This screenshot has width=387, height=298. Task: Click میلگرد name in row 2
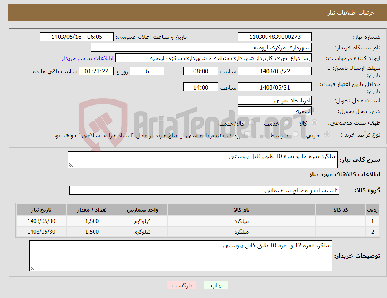click(x=242, y=232)
